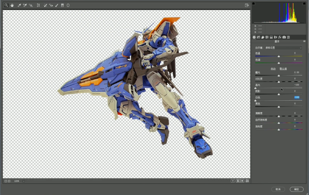Open the Detail panel tab

coord(263,37)
